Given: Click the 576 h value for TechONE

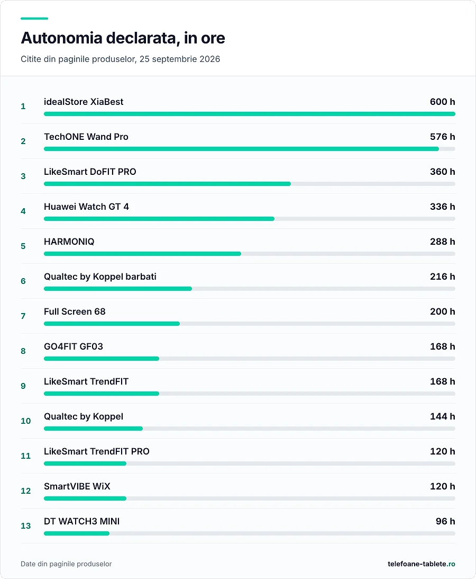Looking at the screenshot, I should coord(443,137).
